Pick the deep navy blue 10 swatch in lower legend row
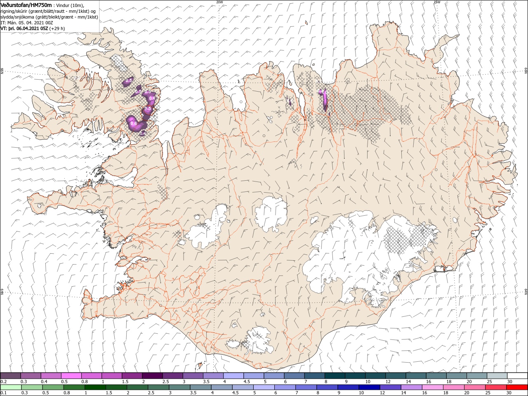This screenshot has height=396, width=528. pyautogui.click(x=369, y=387)
